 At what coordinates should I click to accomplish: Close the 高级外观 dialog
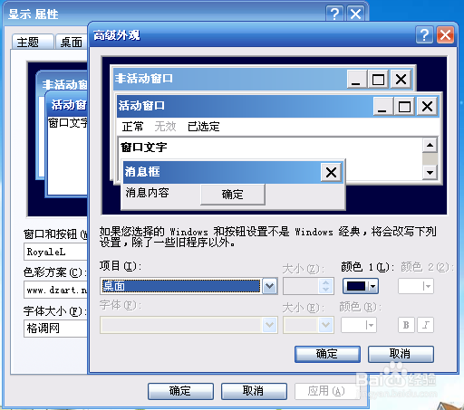pos(445,35)
